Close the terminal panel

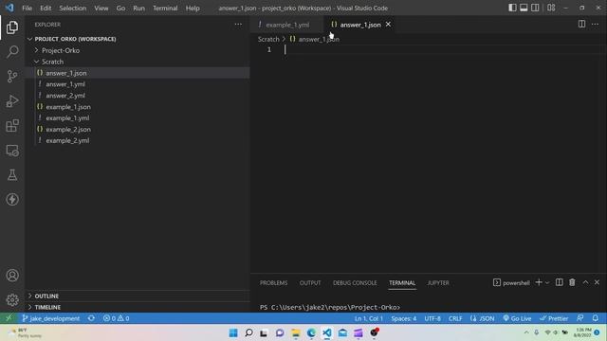(x=597, y=282)
